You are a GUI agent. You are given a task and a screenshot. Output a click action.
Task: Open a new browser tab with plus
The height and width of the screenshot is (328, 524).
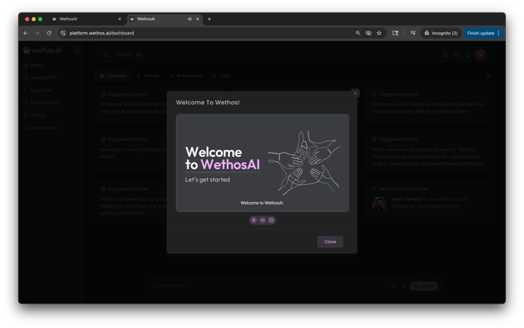209,19
